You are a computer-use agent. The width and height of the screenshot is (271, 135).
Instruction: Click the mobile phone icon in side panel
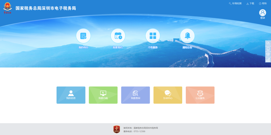pyautogui.click(x=268, y=49)
